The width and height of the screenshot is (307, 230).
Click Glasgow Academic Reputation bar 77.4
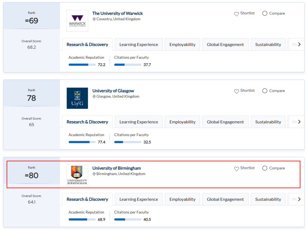(x=82, y=142)
